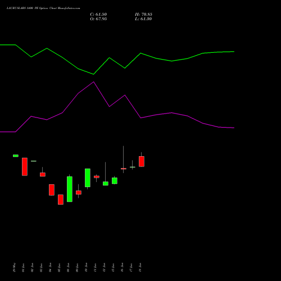Click the 12 Jun date label
Screen dimensions: 281x281
point(105,268)
